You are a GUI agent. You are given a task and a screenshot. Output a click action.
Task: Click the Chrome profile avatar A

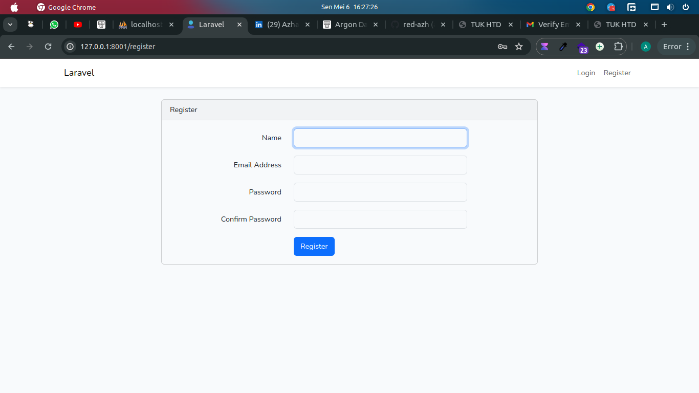(646, 47)
